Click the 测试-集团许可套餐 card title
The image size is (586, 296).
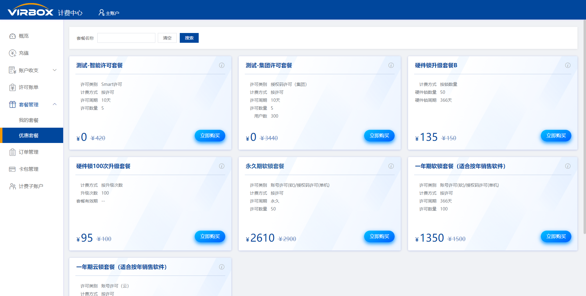269,65
